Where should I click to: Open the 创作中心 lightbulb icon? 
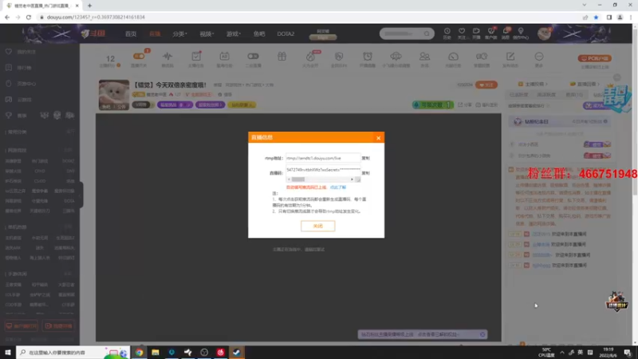[x=521, y=34]
